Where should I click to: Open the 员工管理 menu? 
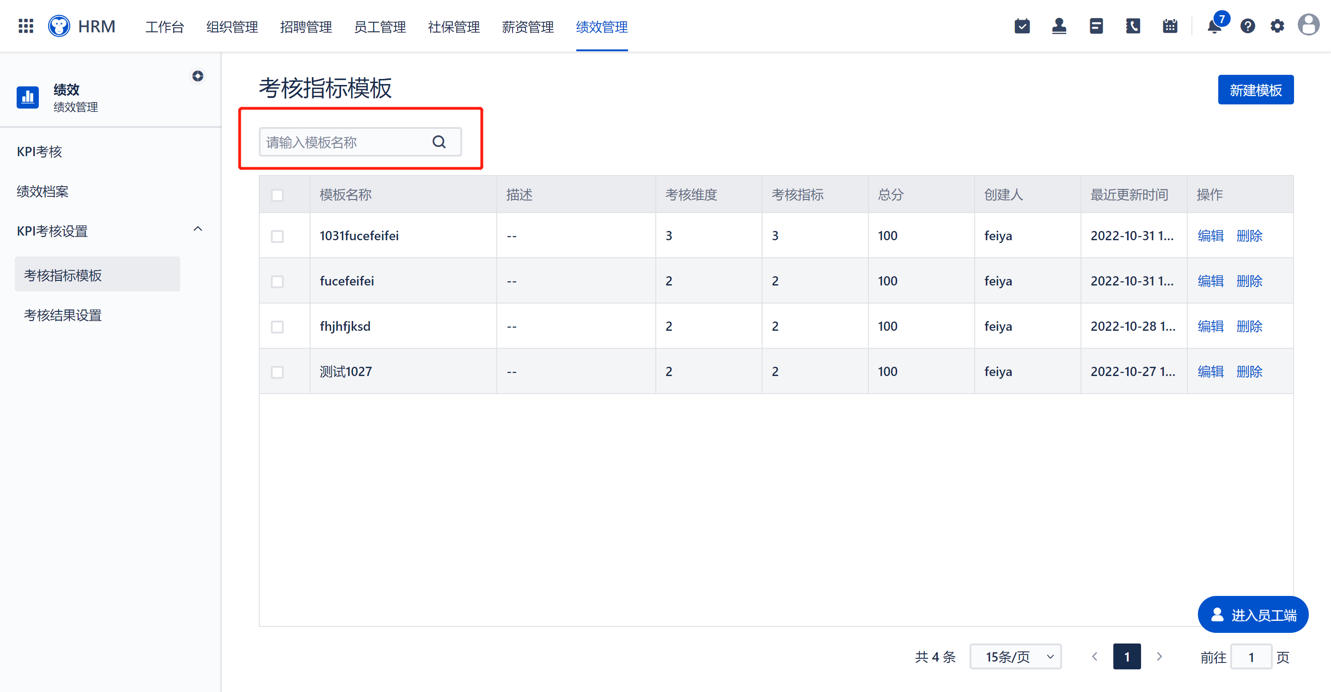380,27
